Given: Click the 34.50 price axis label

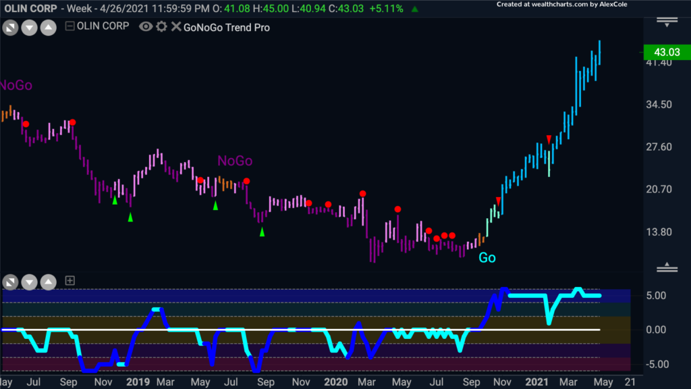Looking at the screenshot, I should point(659,105).
